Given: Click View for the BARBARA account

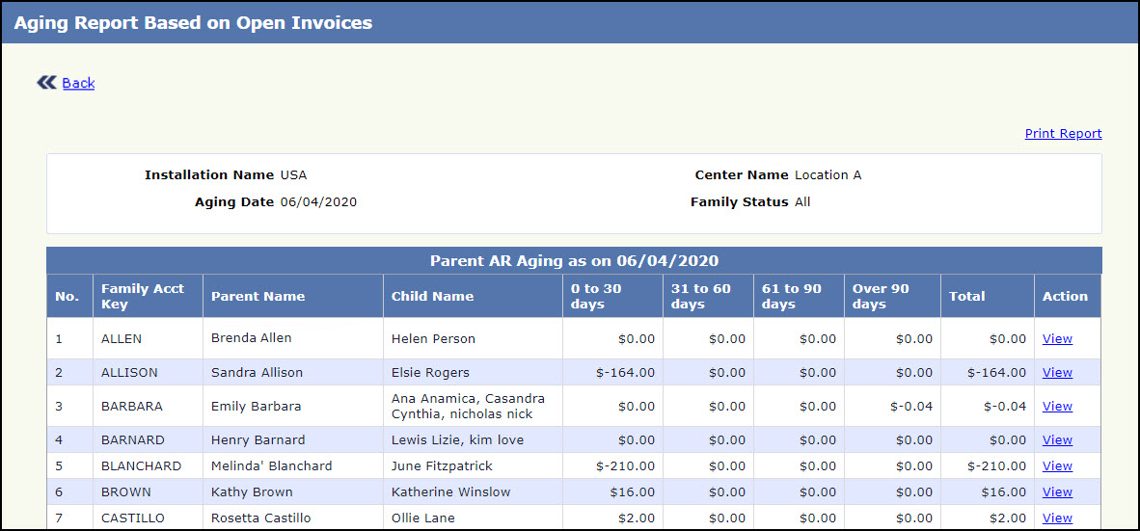Looking at the screenshot, I should [1057, 407].
